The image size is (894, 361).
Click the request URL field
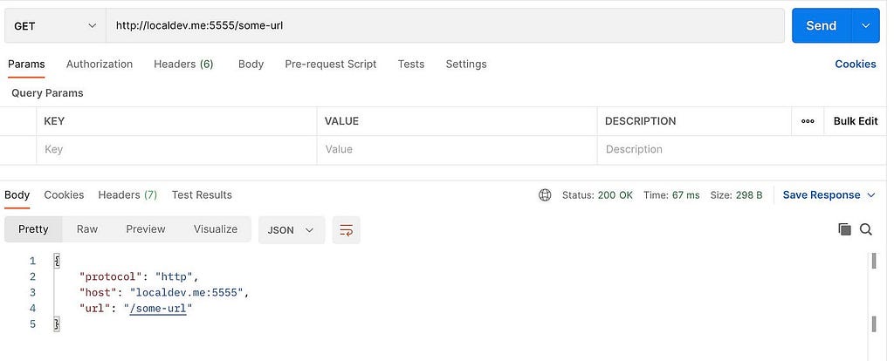[x=444, y=25]
